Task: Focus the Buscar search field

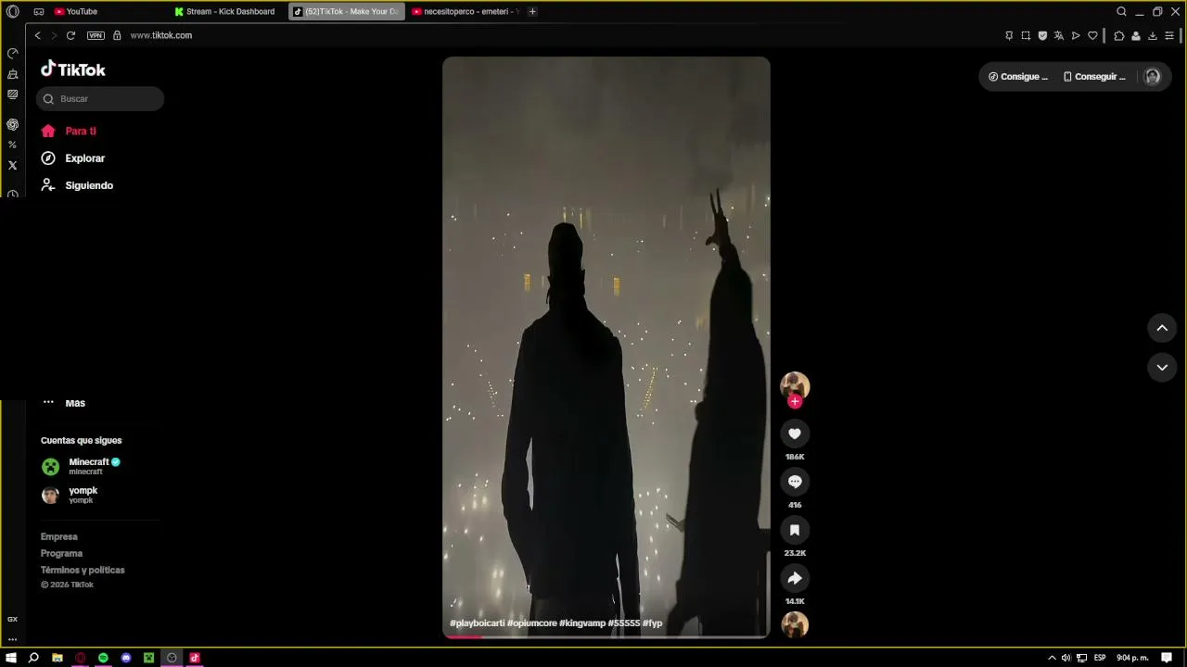Action: click(100, 99)
